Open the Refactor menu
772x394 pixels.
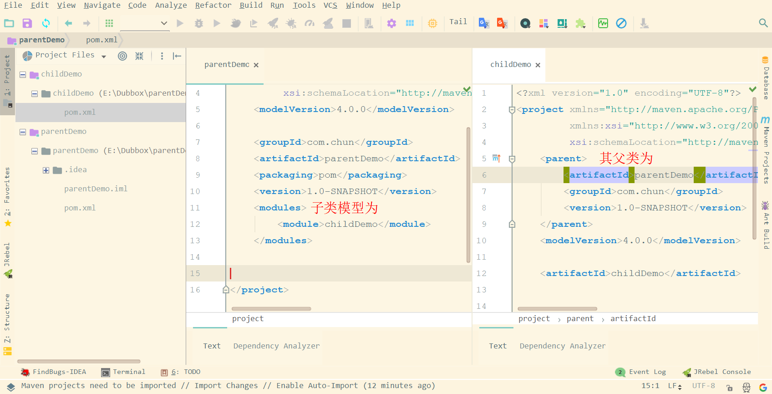(213, 5)
